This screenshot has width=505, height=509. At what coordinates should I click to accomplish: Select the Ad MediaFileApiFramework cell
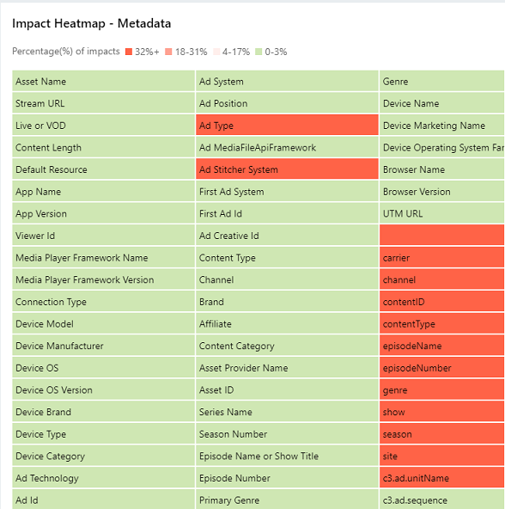[x=287, y=147]
